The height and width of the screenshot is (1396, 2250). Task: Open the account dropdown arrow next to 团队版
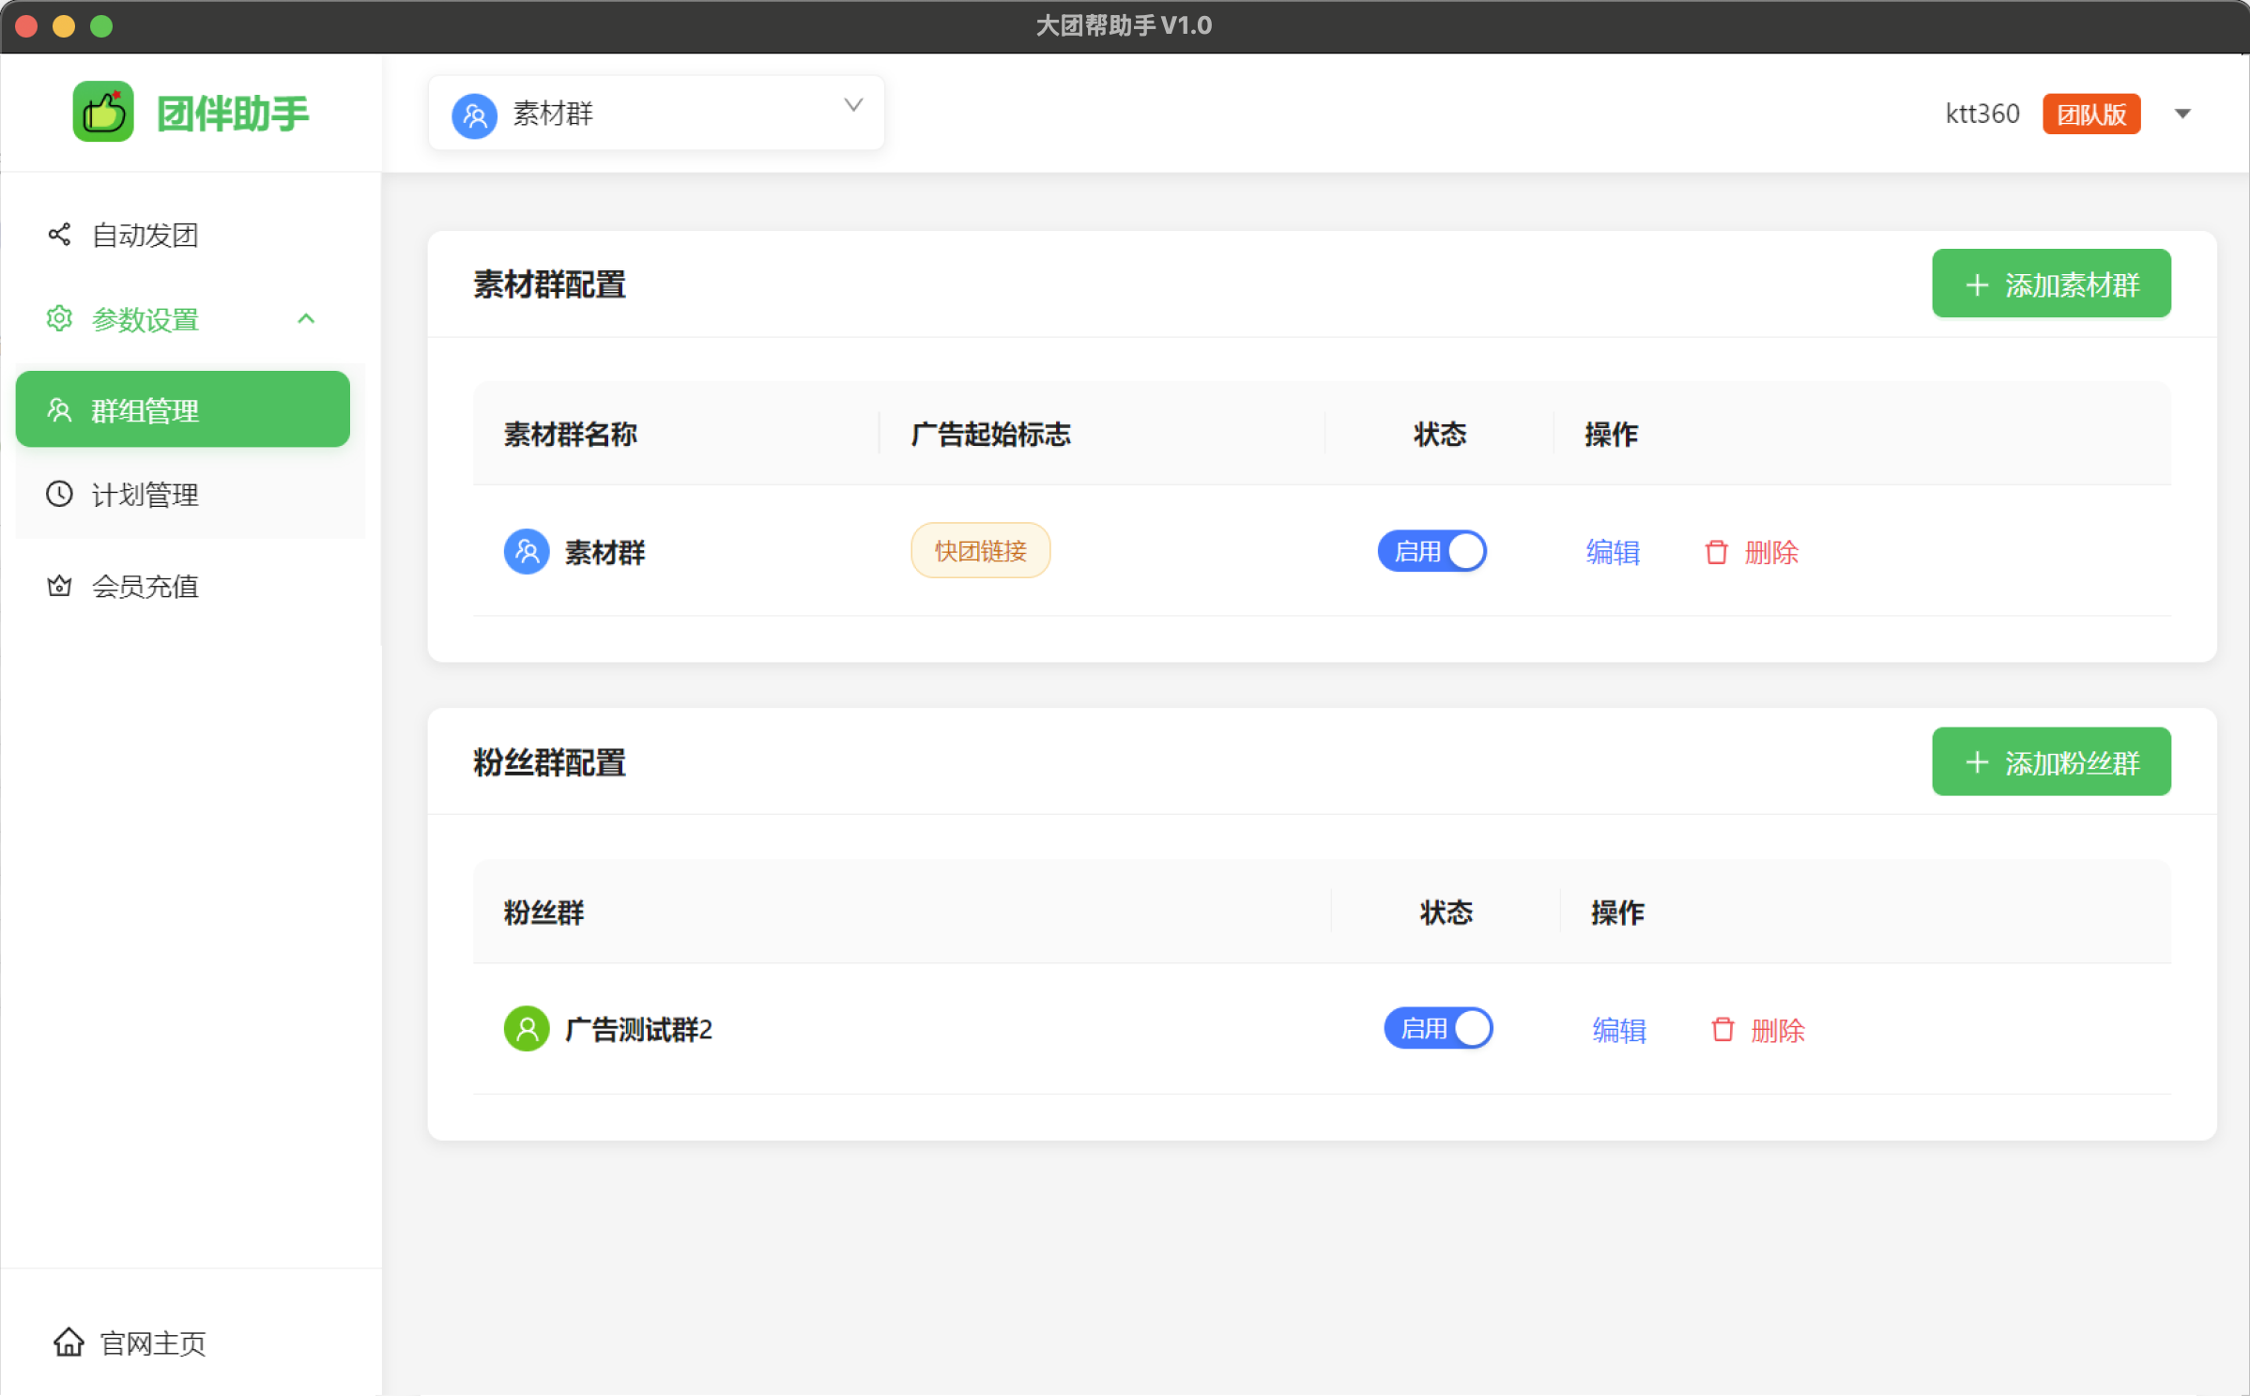[2183, 114]
